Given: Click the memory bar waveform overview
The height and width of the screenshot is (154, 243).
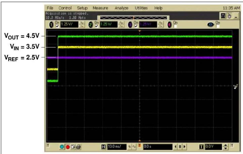Looking at the screenshot, I should click(133, 18).
